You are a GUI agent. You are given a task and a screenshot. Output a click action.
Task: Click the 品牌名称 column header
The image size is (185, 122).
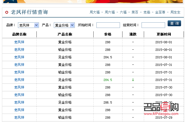pyautogui.click(x=19, y=34)
